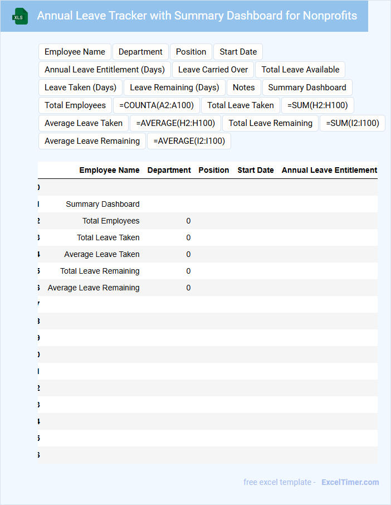
Task: Select the Total Employees tag
Action: (x=75, y=105)
